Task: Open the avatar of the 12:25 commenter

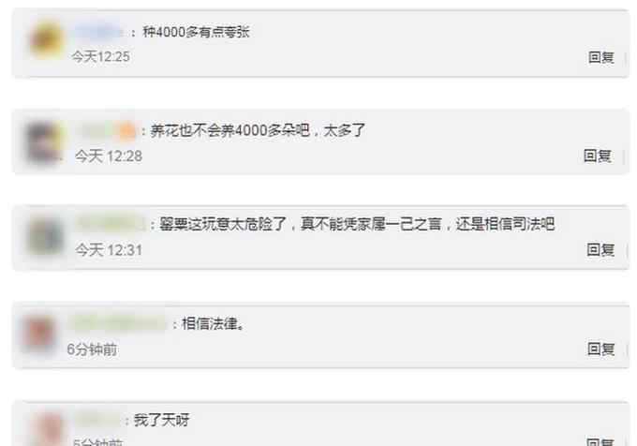Action: (x=47, y=40)
